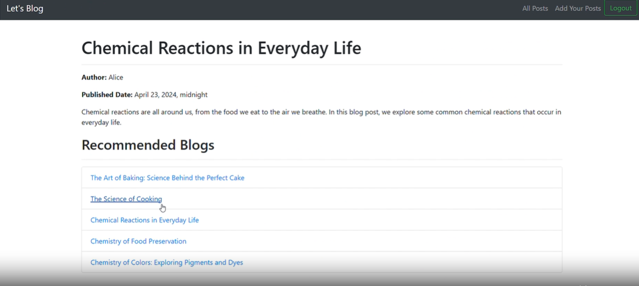Open the All Posts page
639x286 pixels.
pyautogui.click(x=535, y=8)
